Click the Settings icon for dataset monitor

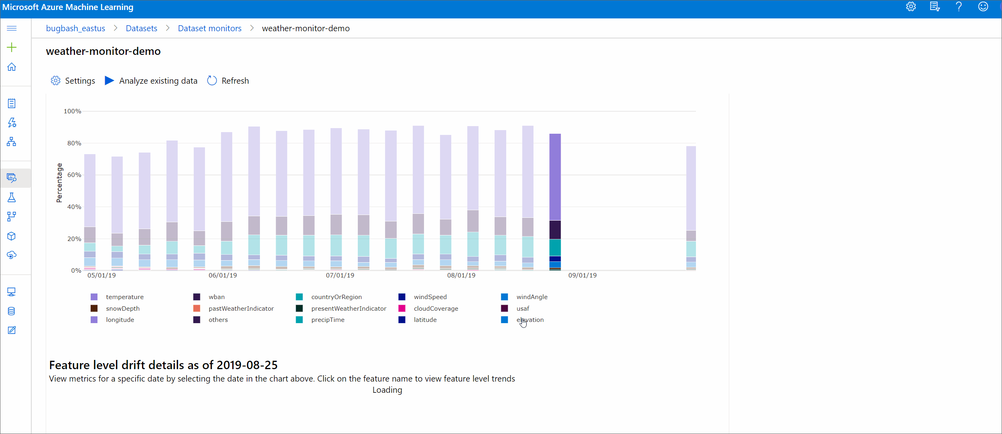pyautogui.click(x=56, y=80)
